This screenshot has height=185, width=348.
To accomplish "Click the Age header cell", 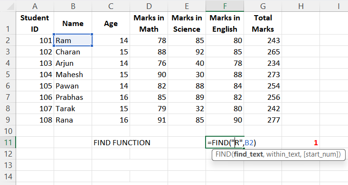I will (111, 23).
